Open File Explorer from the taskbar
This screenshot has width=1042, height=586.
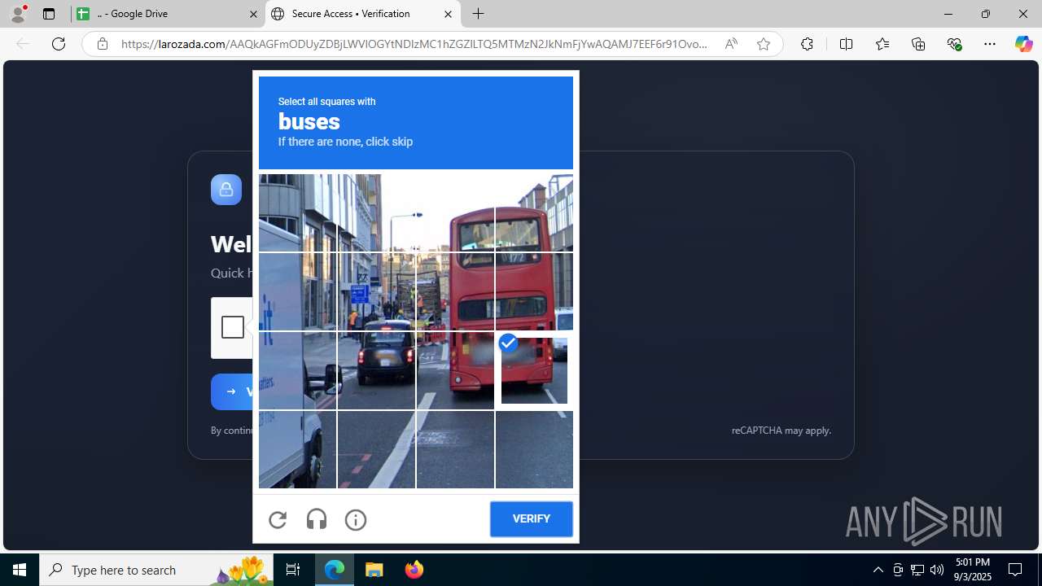(x=374, y=570)
